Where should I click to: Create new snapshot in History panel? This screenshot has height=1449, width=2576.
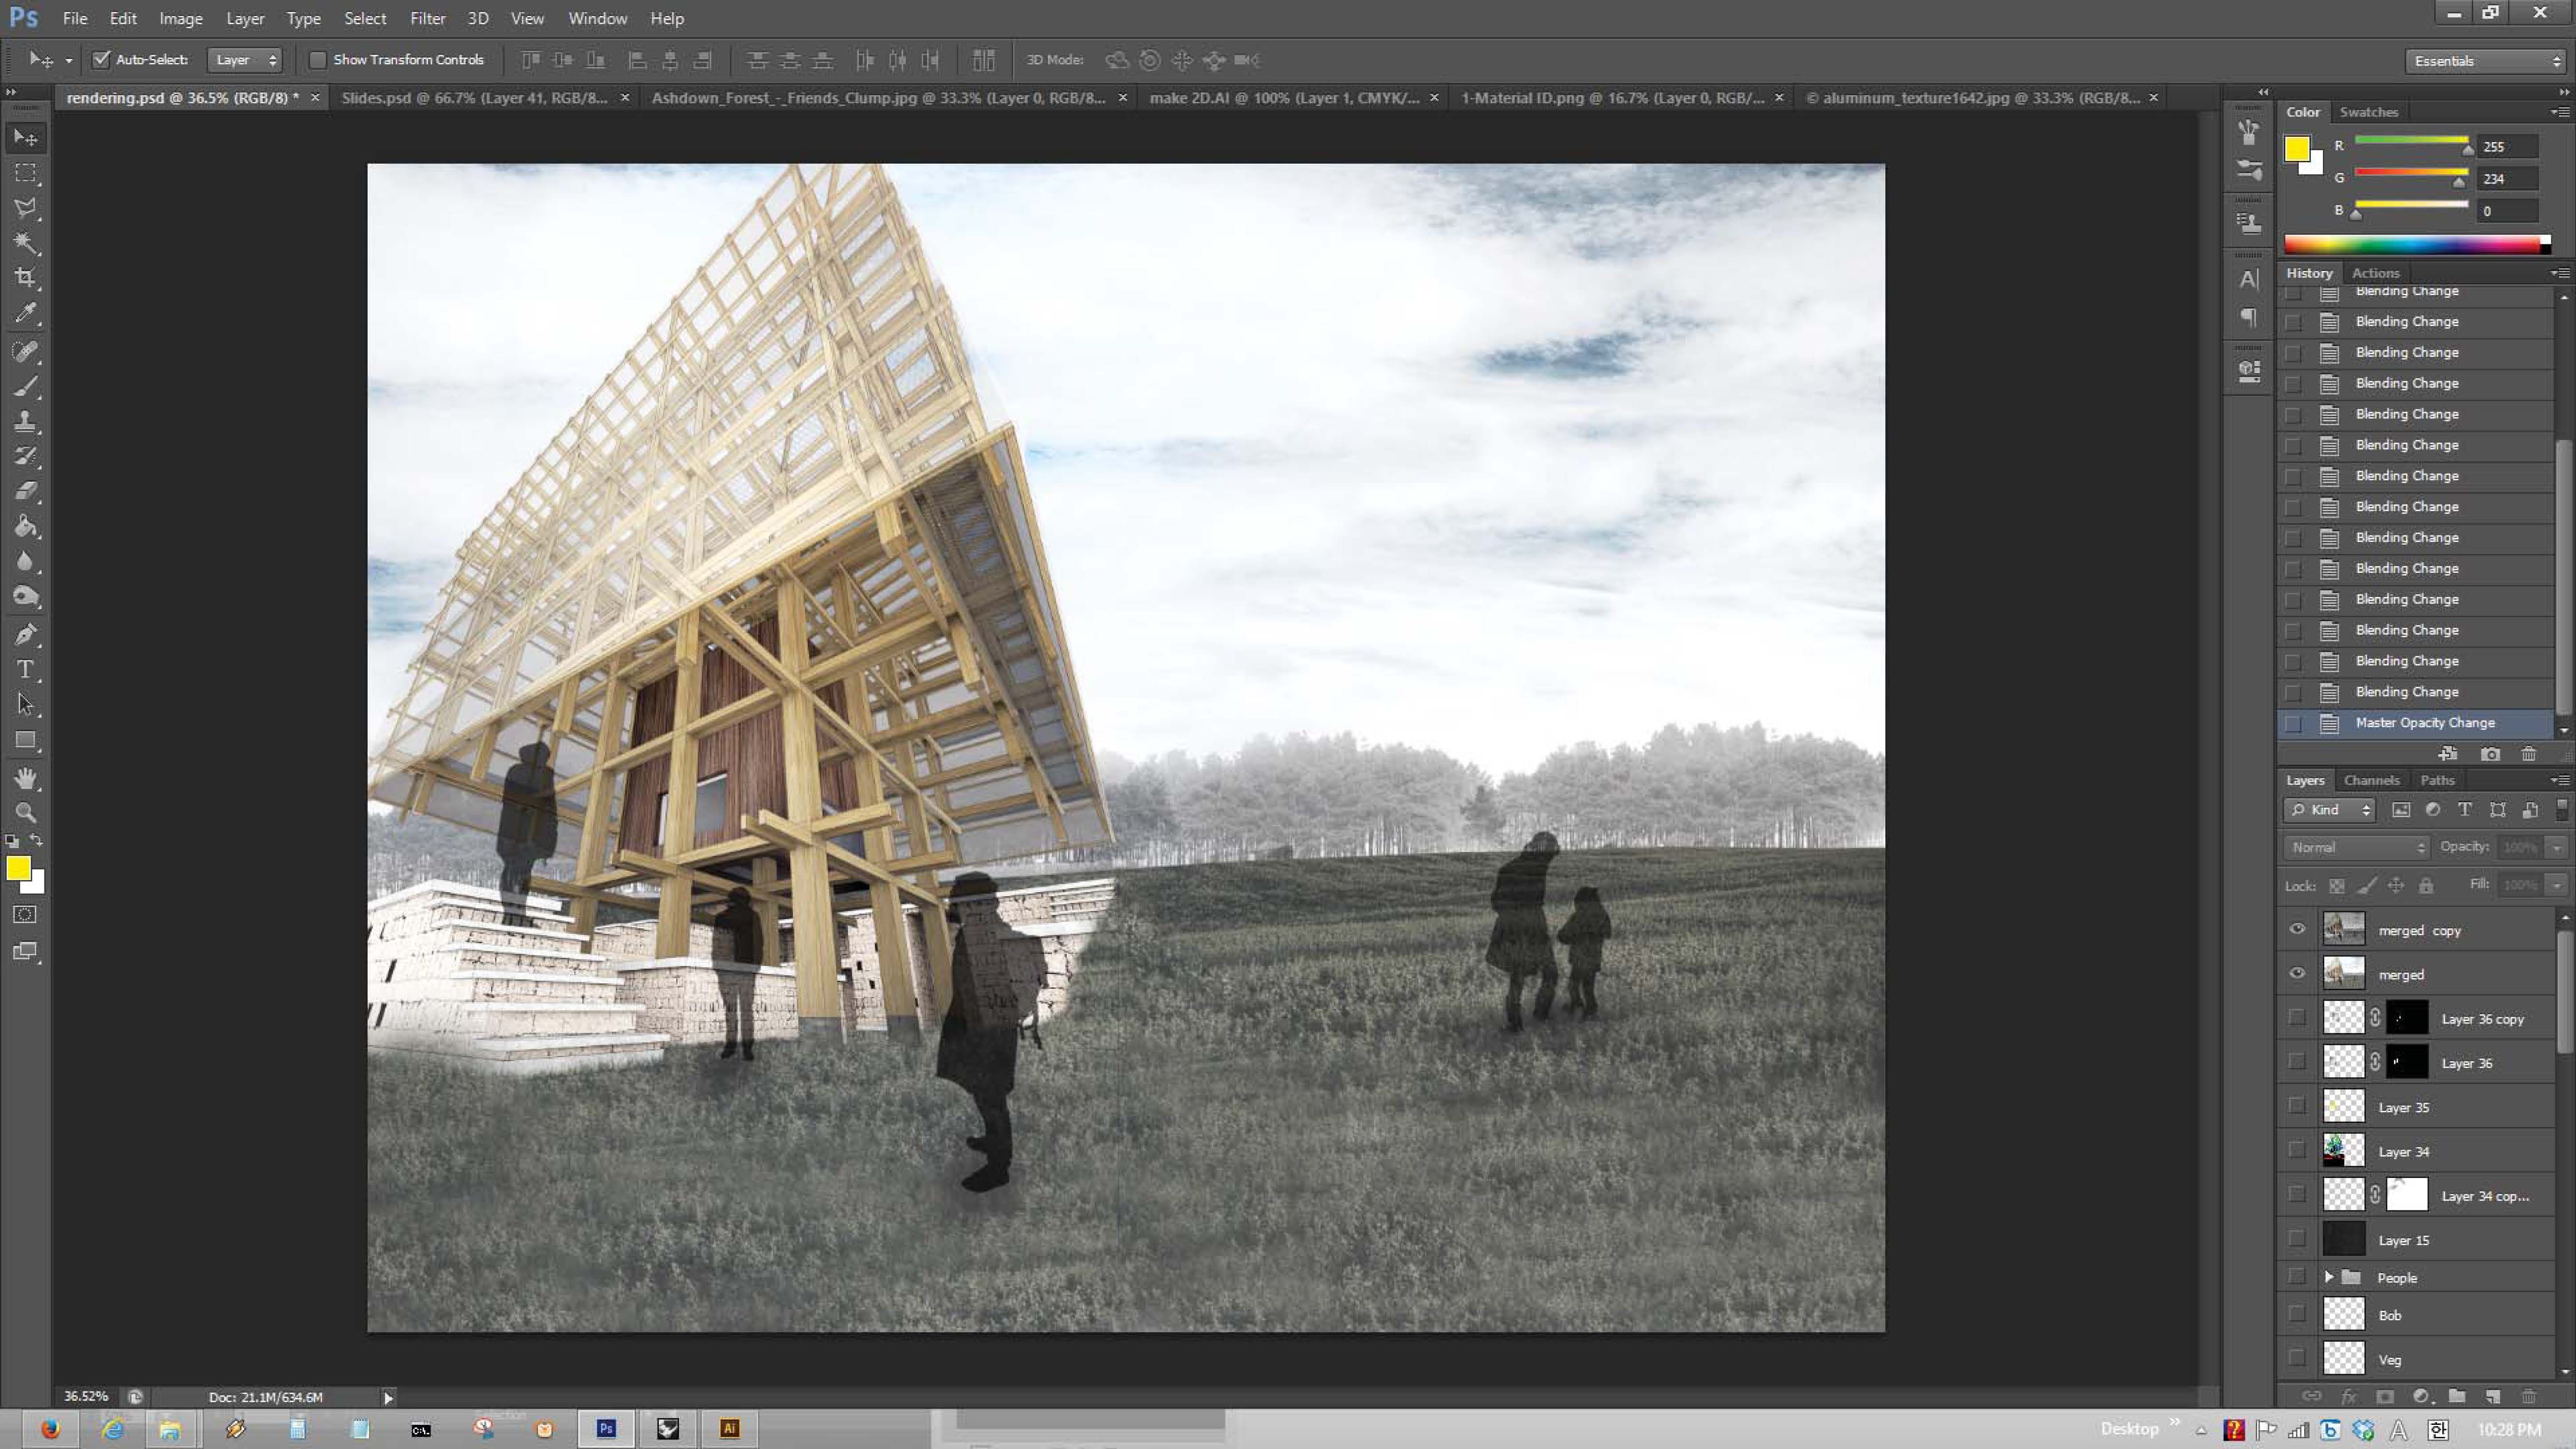coord(2490,754)
